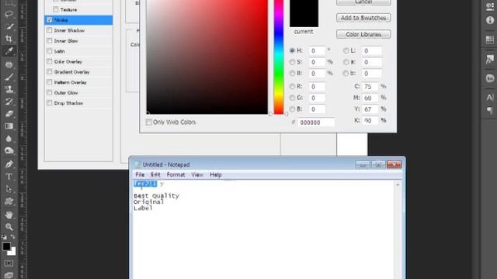Click the Notepad vertical scrollbar up arrow

coord(398,184)
